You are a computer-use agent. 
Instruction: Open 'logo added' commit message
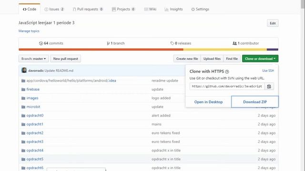pos(161,98)
